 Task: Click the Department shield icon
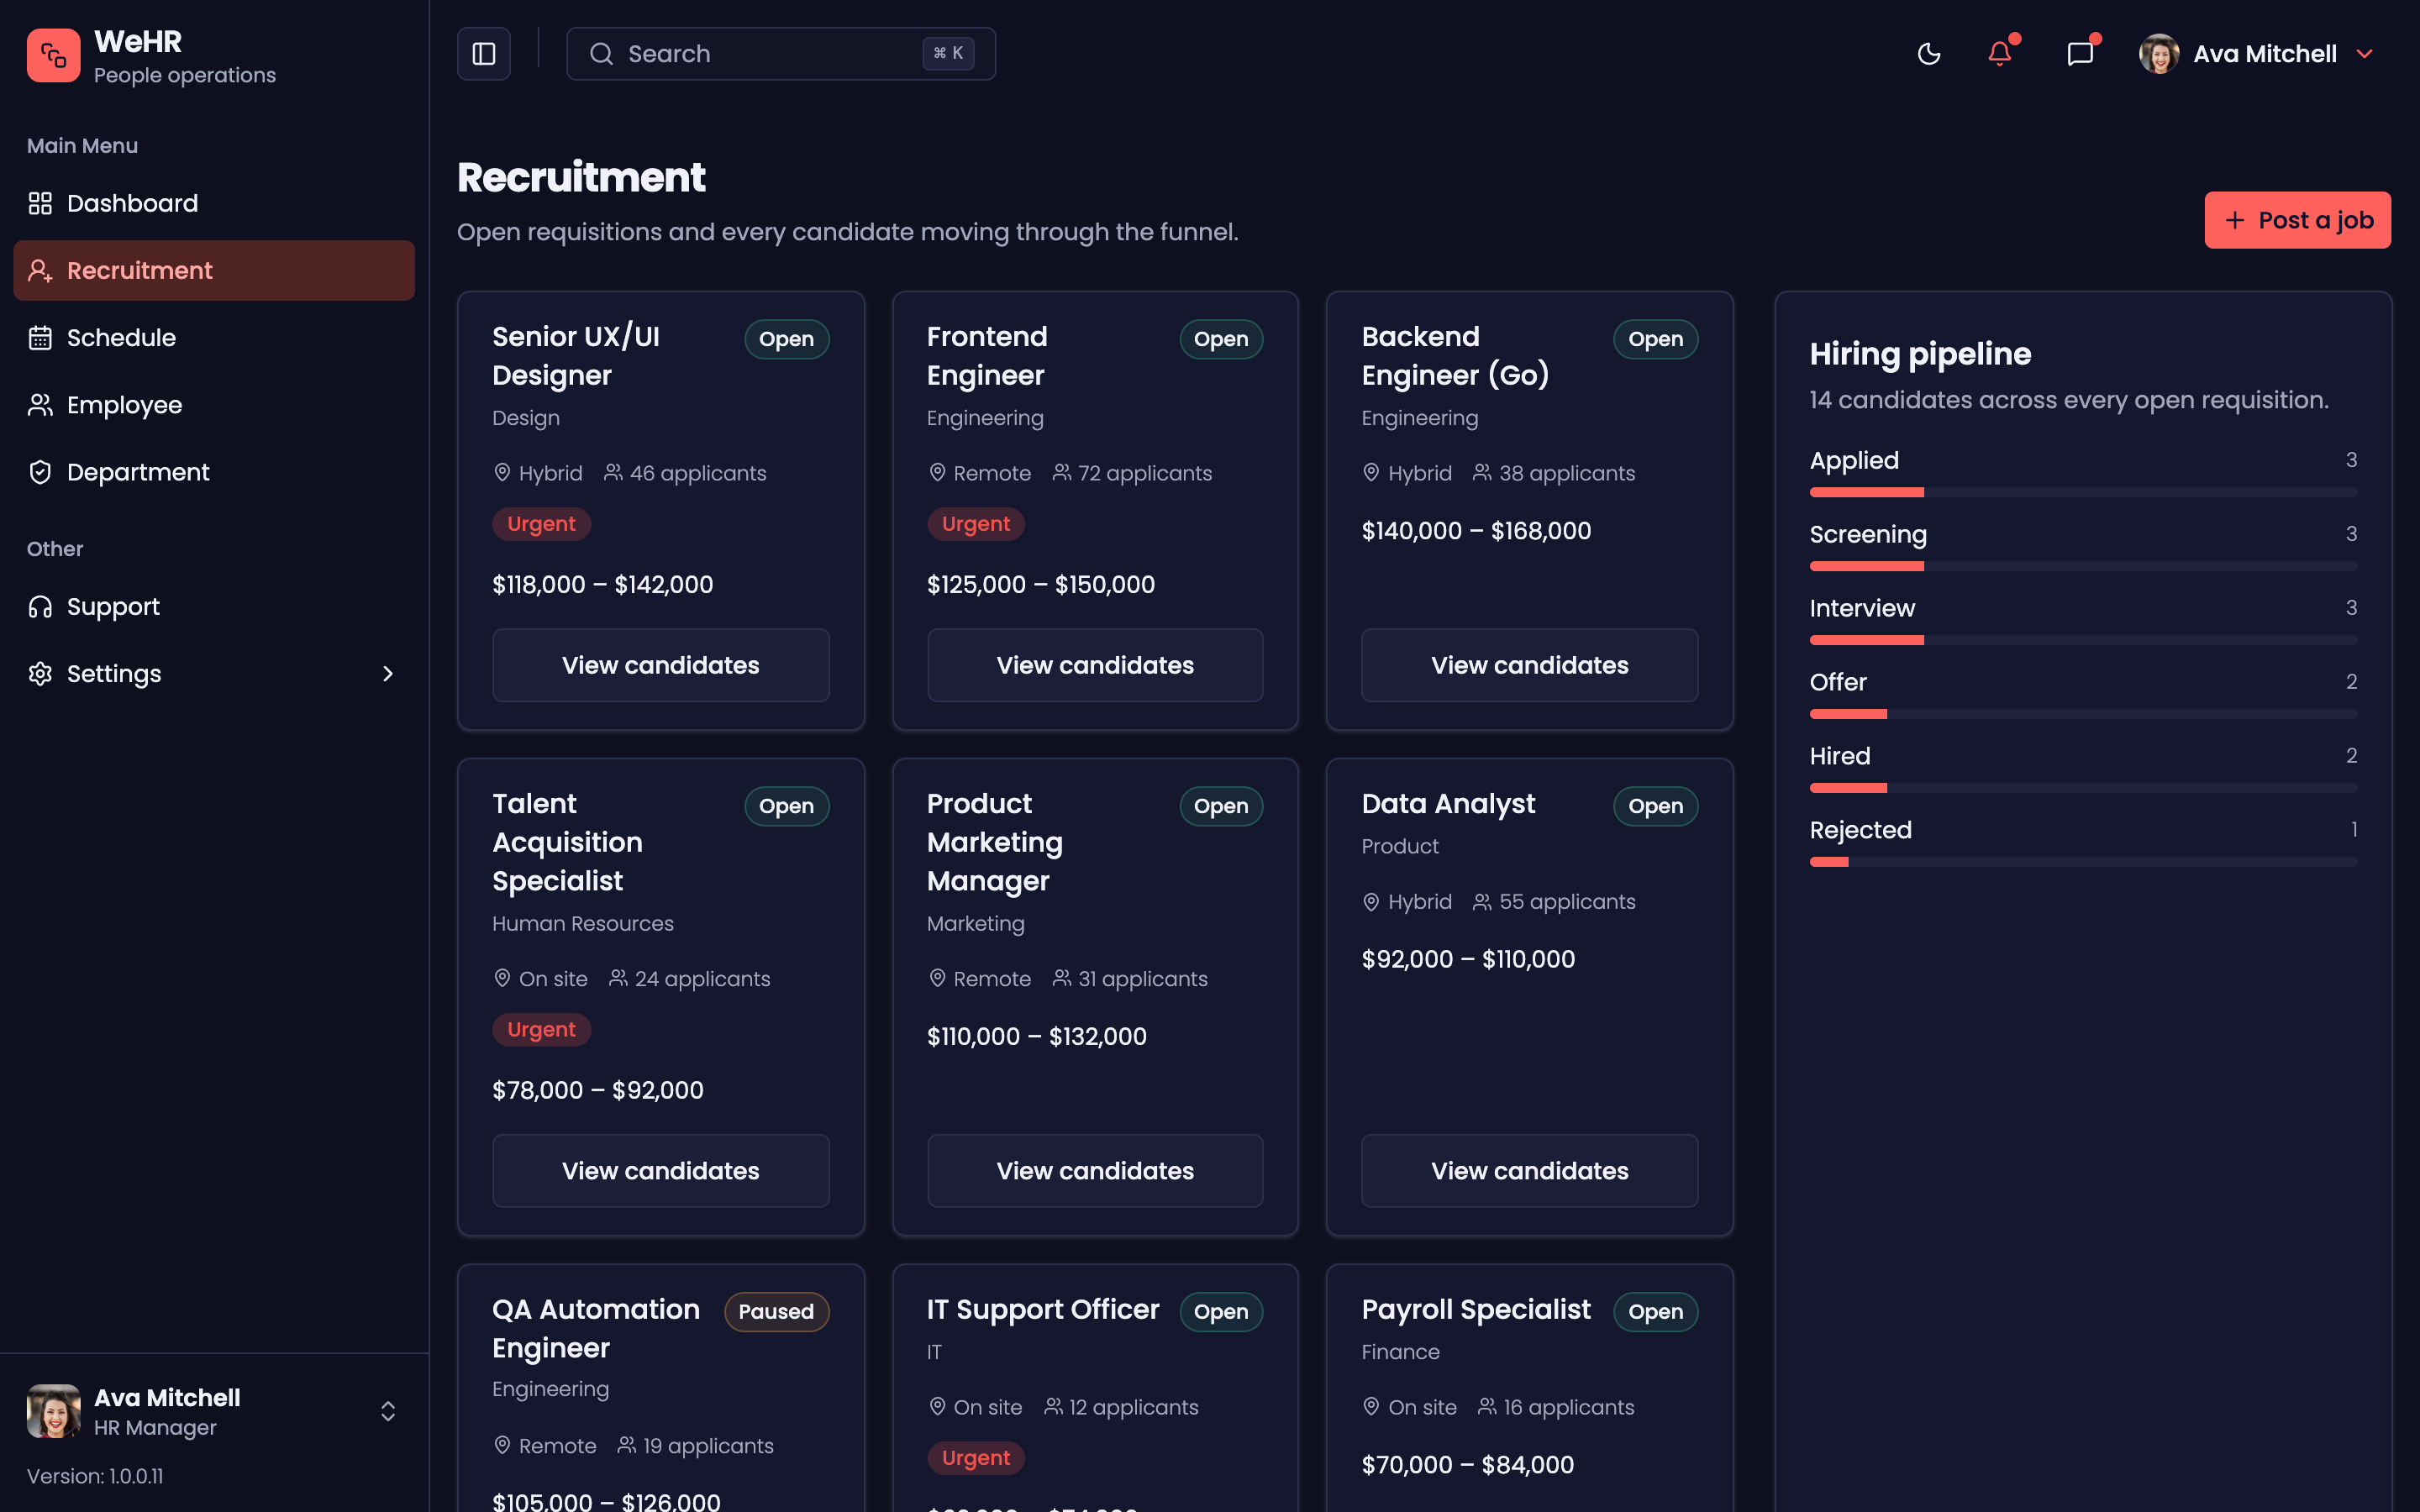(40, 472)
